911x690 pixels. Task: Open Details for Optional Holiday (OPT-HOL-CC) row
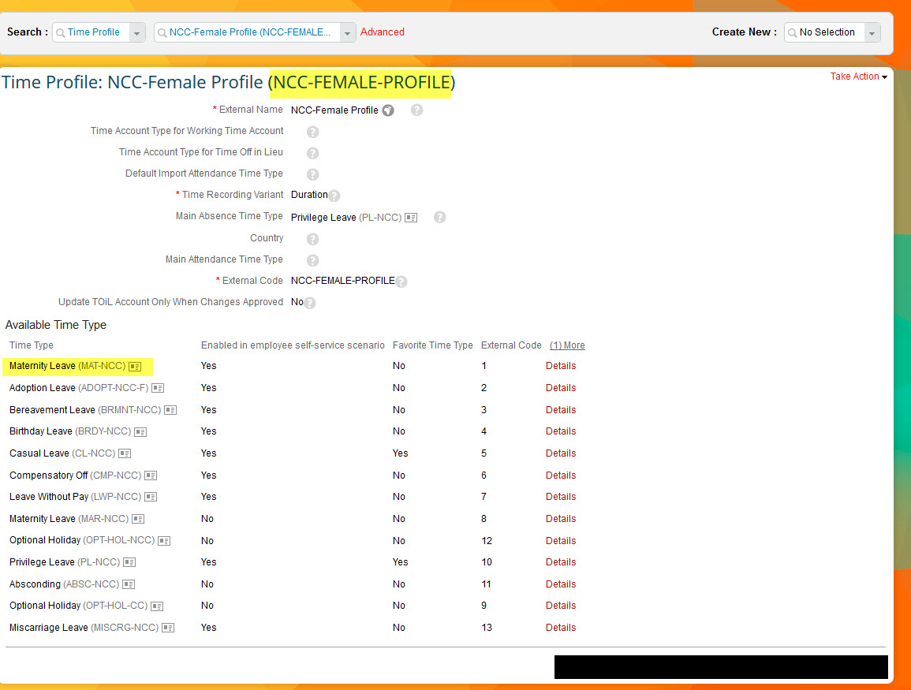point(561,606)
